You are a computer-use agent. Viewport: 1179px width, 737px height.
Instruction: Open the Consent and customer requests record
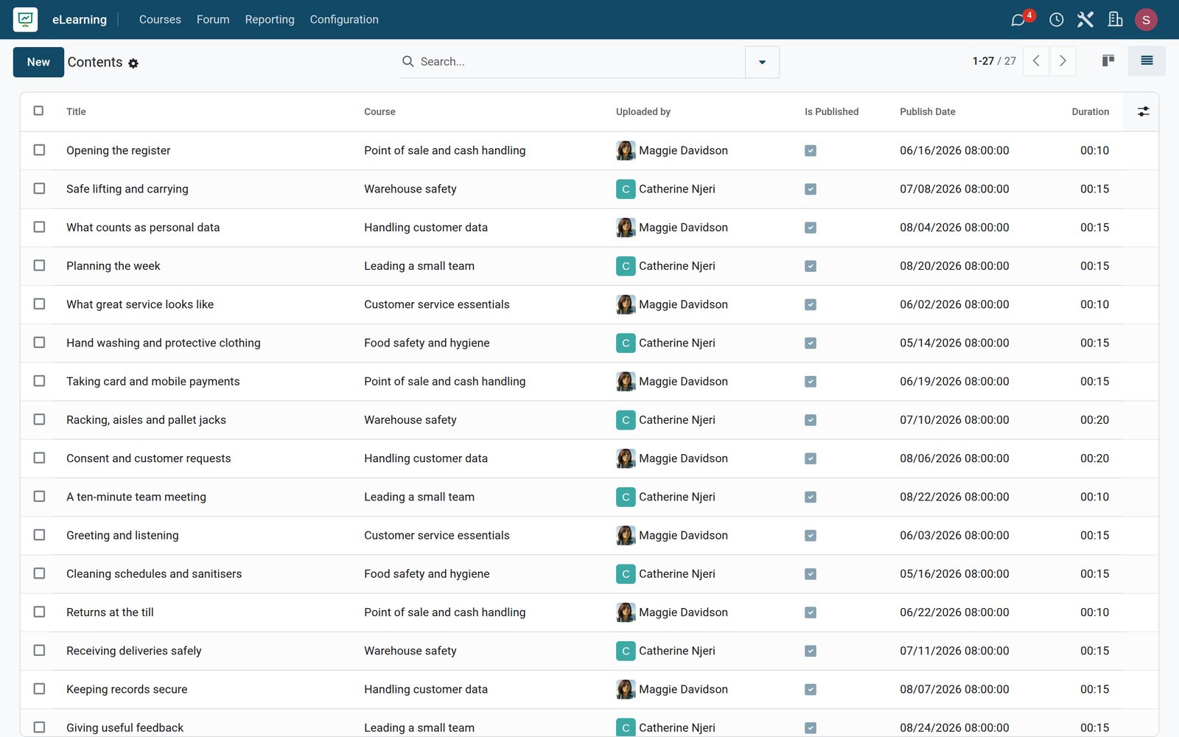click(x=148, y=458)
